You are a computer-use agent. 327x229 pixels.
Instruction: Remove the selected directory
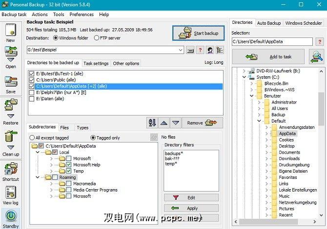tap(202, 123)
